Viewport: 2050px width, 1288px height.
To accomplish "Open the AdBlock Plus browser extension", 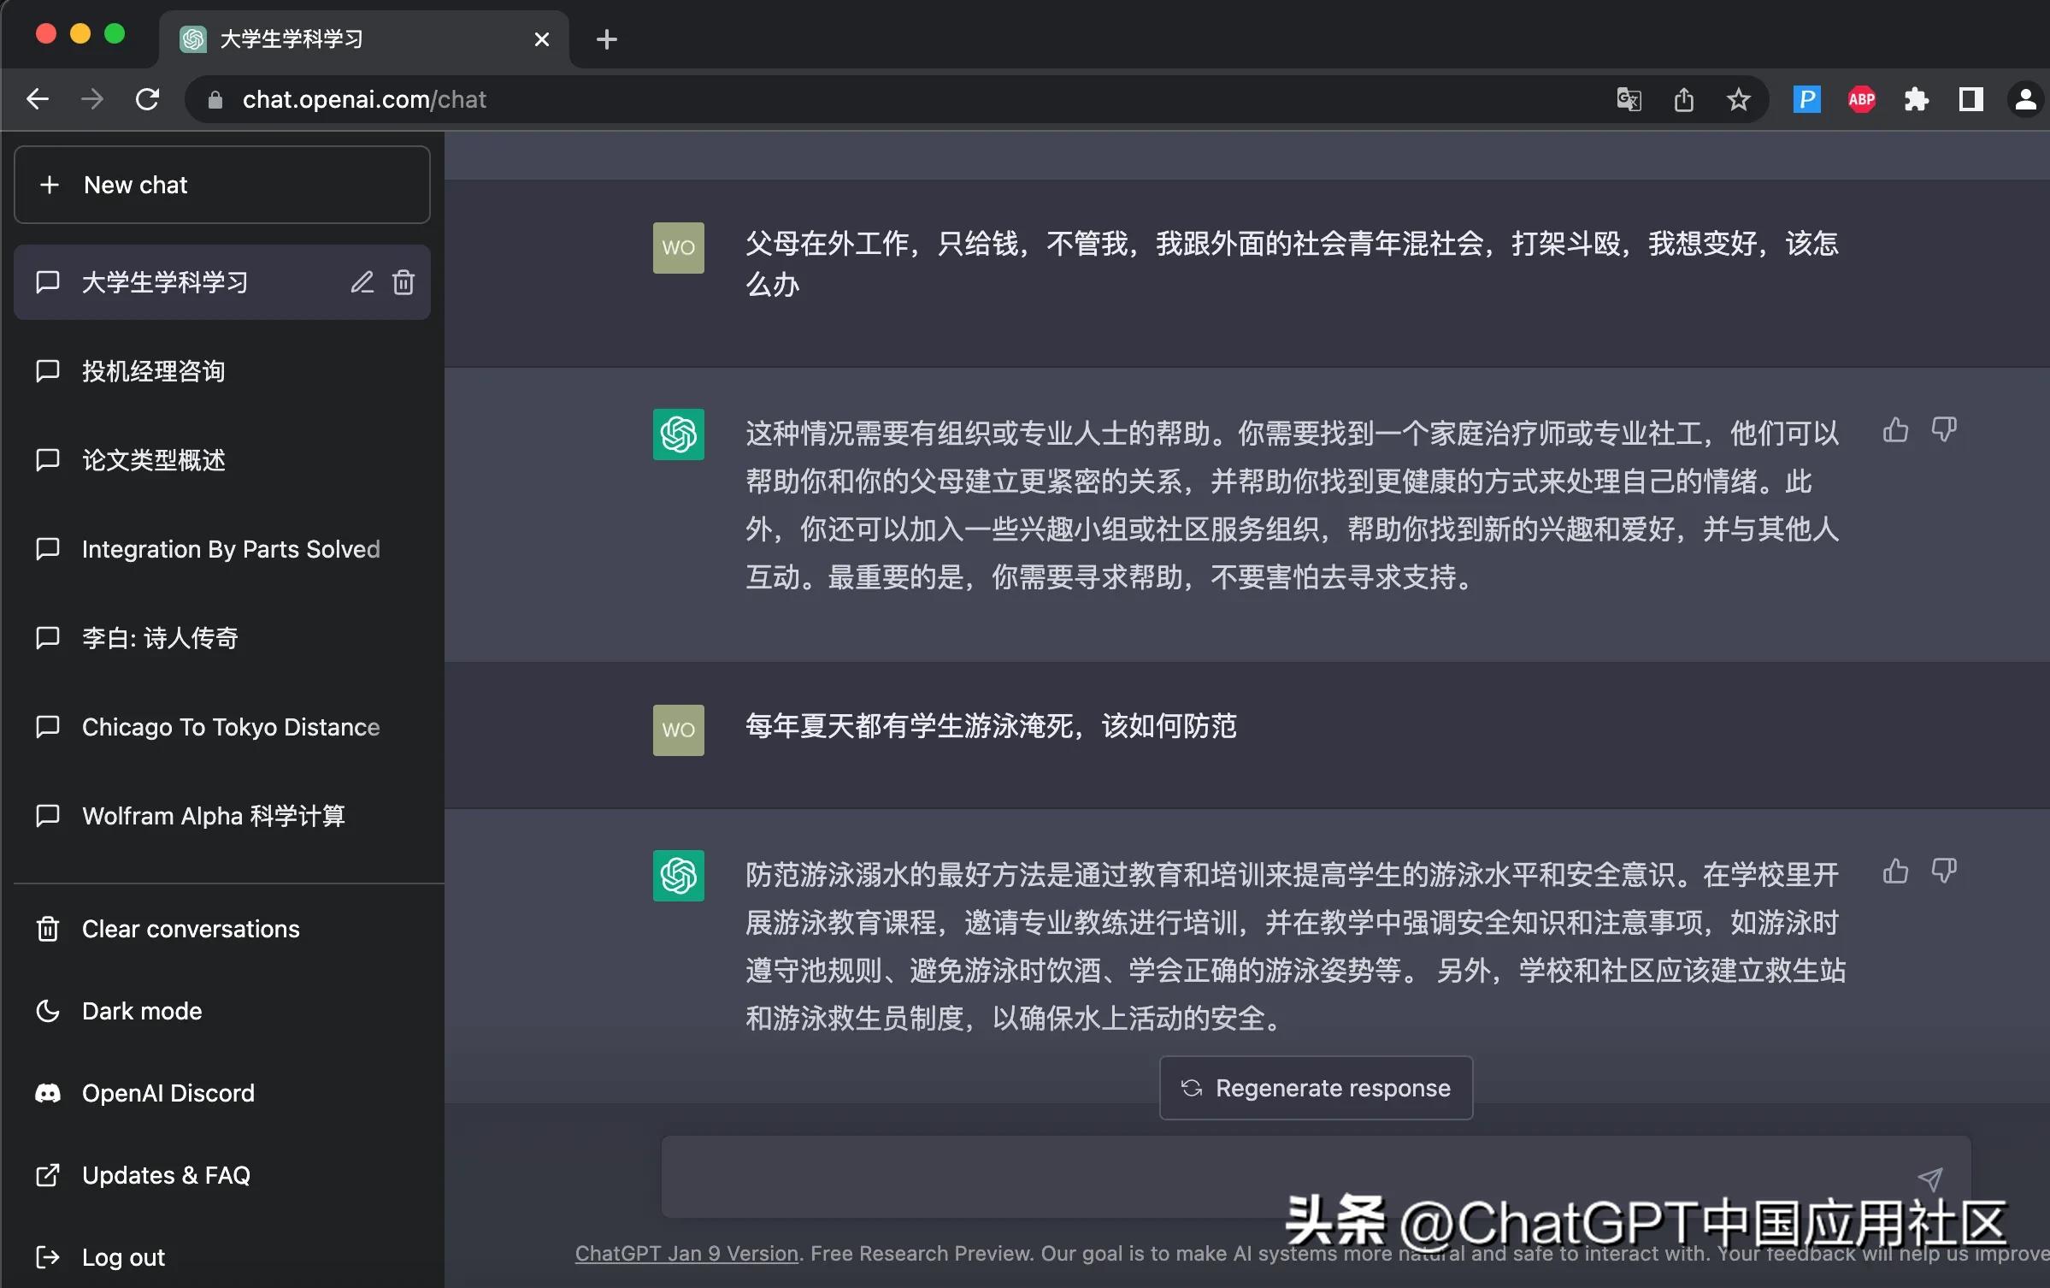I will 1861,99.
